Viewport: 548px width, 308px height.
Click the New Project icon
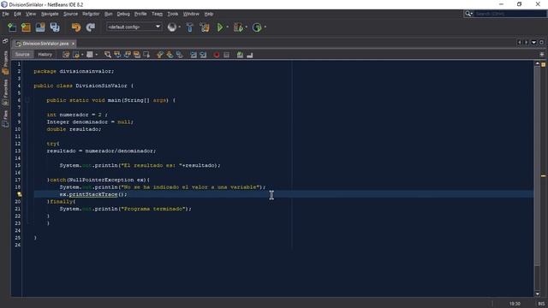pos(27,27)
